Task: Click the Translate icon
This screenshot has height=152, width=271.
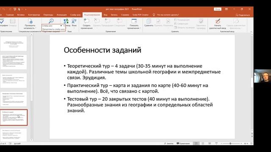Action: click(66, 21)
